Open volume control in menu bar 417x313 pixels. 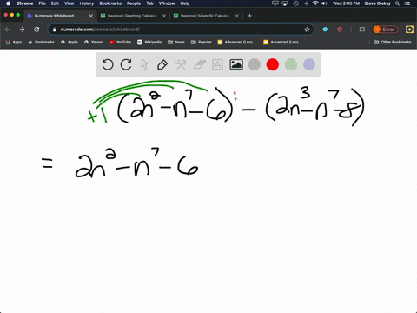[x=324, y=3]
